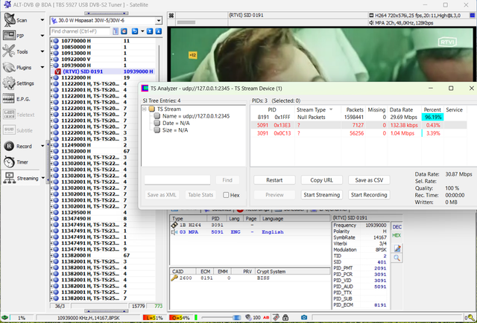Click the H264 video info icon above video

[x=371, y=15]
